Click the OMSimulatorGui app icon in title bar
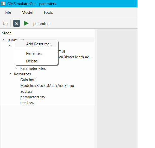 [3, 4]
